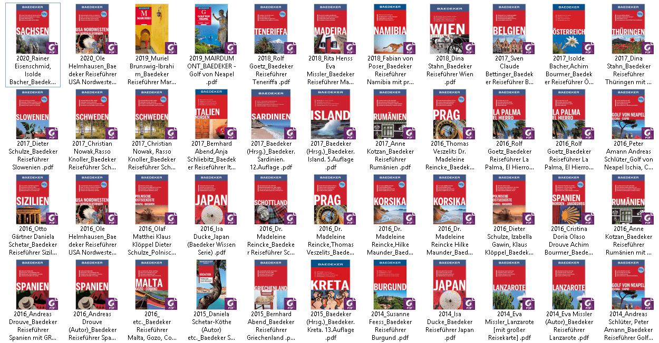The width and height of the screenshot is (659, 343).
Task: Select filename '2016_Dr. Madeleine Reincke Hilke Maunder_Baed...'
Action: 450,240
